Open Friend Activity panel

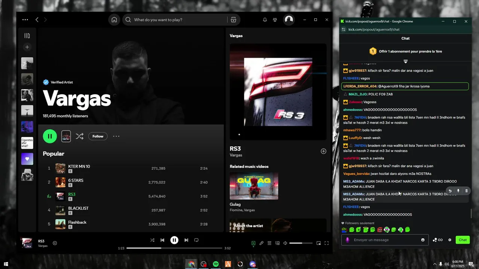point(275,20)
